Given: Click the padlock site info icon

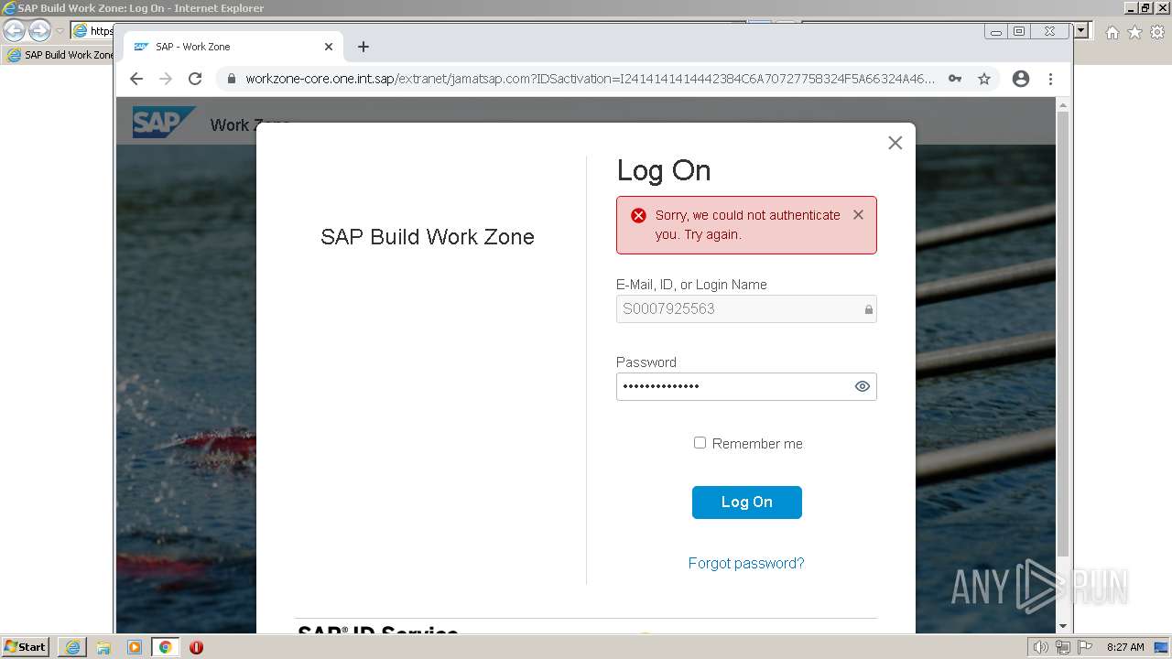Looking at the screenshot, I should click(232, 79).
